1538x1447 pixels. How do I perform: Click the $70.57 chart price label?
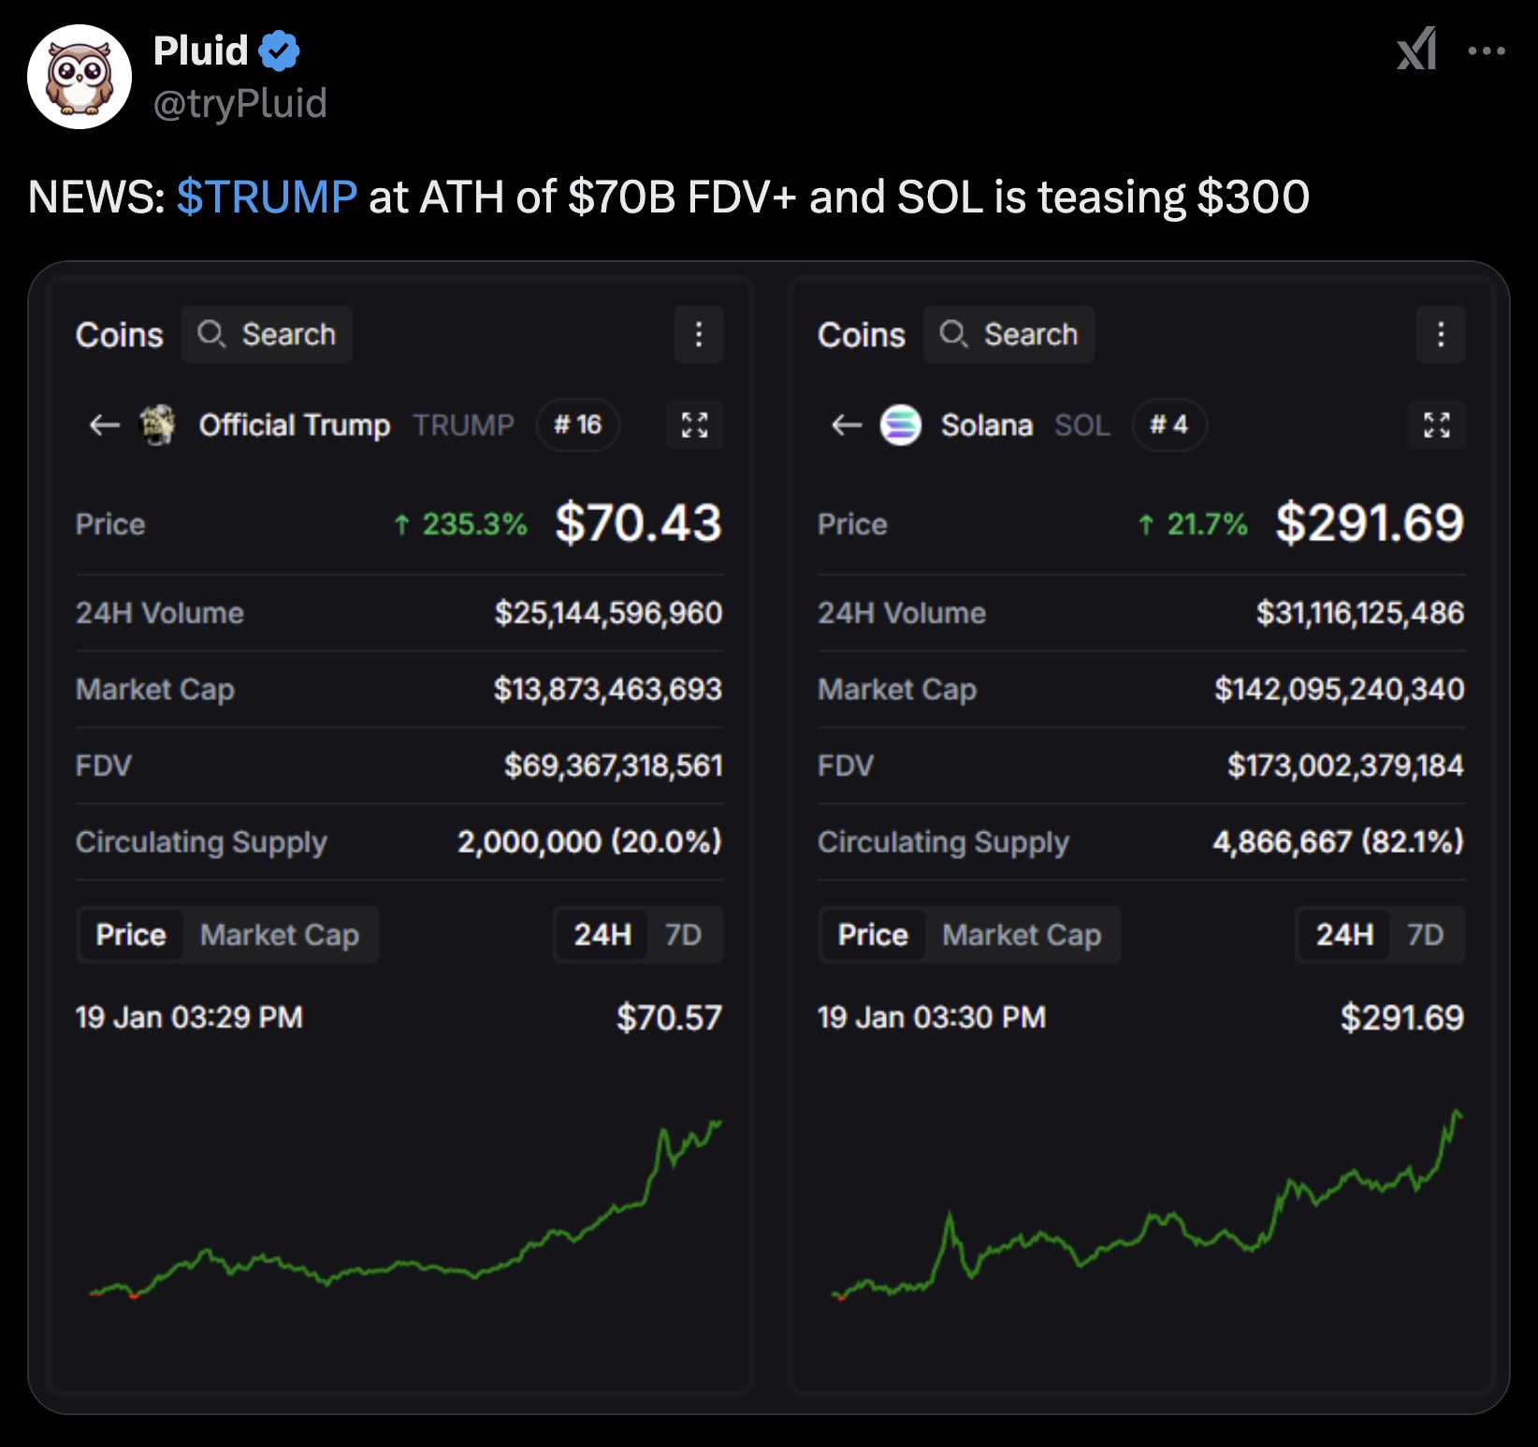click(669, 1017)
